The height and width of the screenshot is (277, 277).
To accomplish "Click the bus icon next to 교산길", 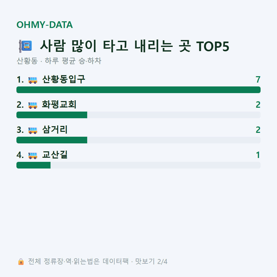I will [33, 155].
